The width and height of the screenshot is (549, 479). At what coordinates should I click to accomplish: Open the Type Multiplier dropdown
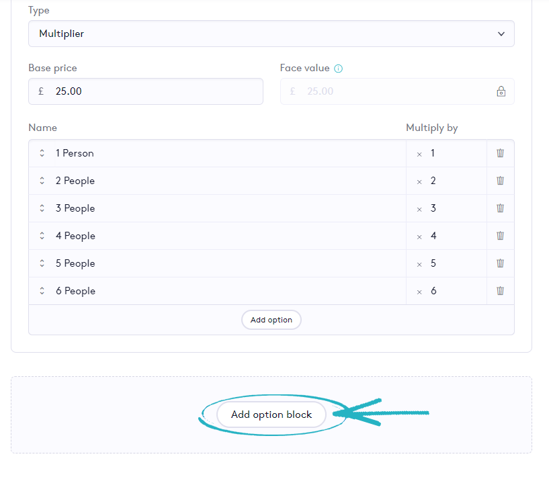pos(271,34)
